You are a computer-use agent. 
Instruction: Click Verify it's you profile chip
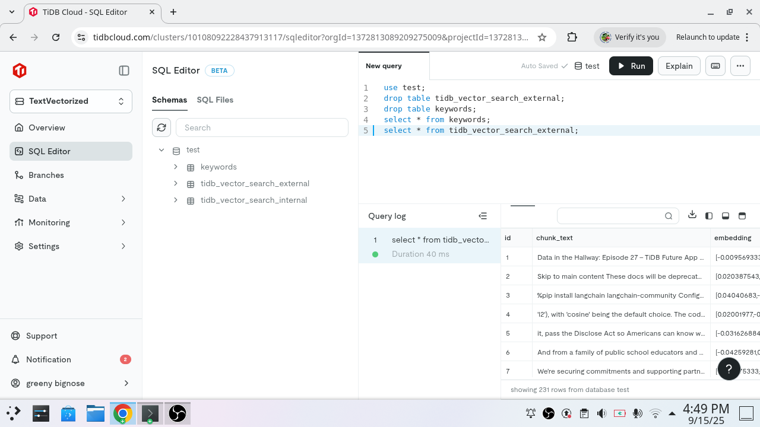pos(630,37)
